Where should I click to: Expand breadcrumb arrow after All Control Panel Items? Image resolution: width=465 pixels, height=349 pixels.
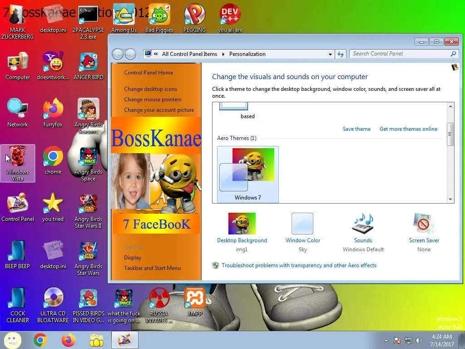pos(223,55)
